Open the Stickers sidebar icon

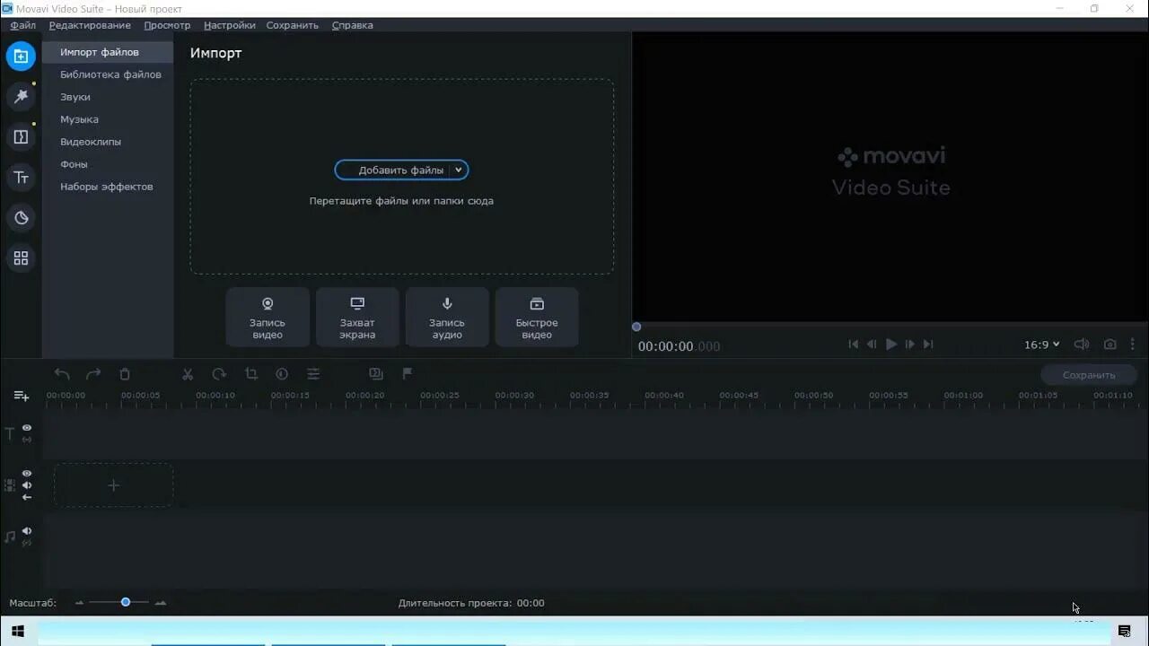pos(21,217)
